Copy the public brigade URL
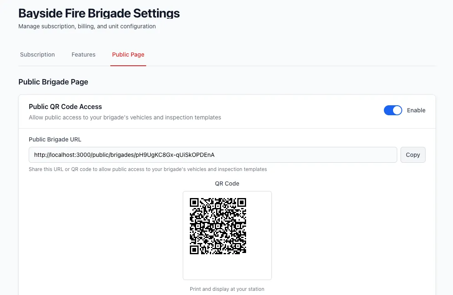Screen dimensions: 453x295 413,155
